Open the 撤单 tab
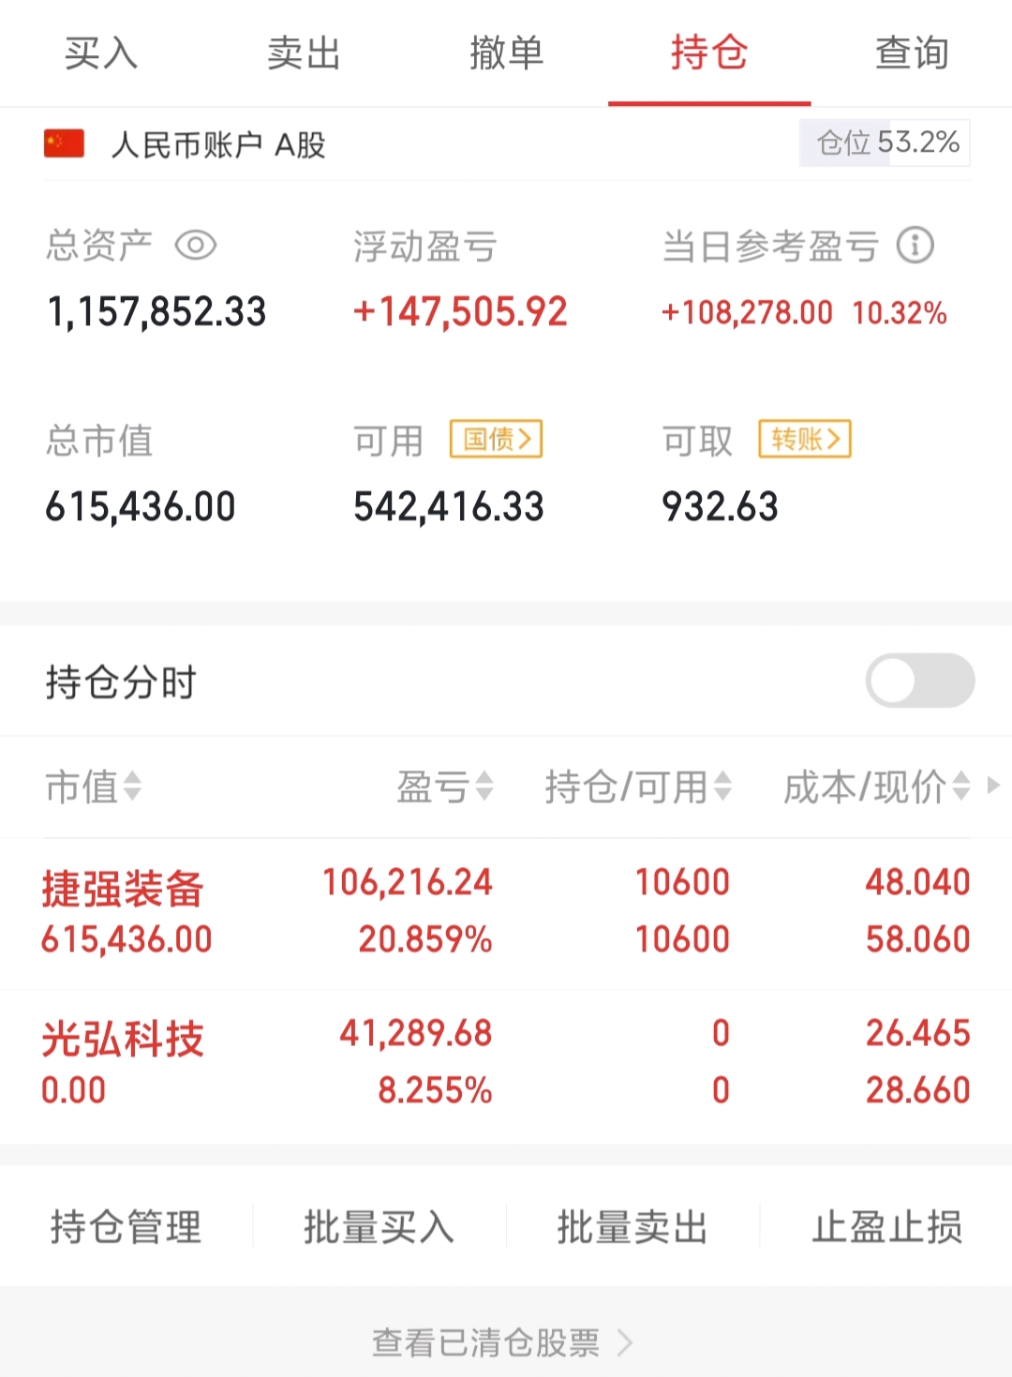 pos(506,53)
